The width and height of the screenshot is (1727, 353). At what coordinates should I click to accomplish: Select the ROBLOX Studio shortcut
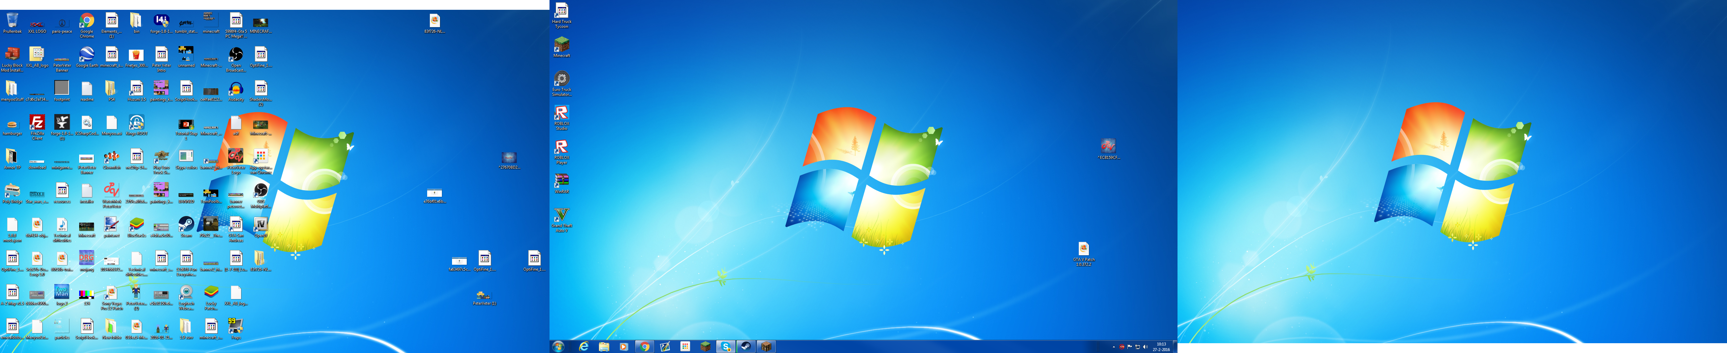point(562,118)
